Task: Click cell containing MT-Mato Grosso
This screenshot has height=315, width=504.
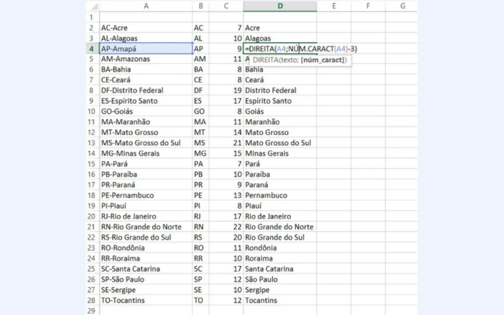Action: coord(146,132)
